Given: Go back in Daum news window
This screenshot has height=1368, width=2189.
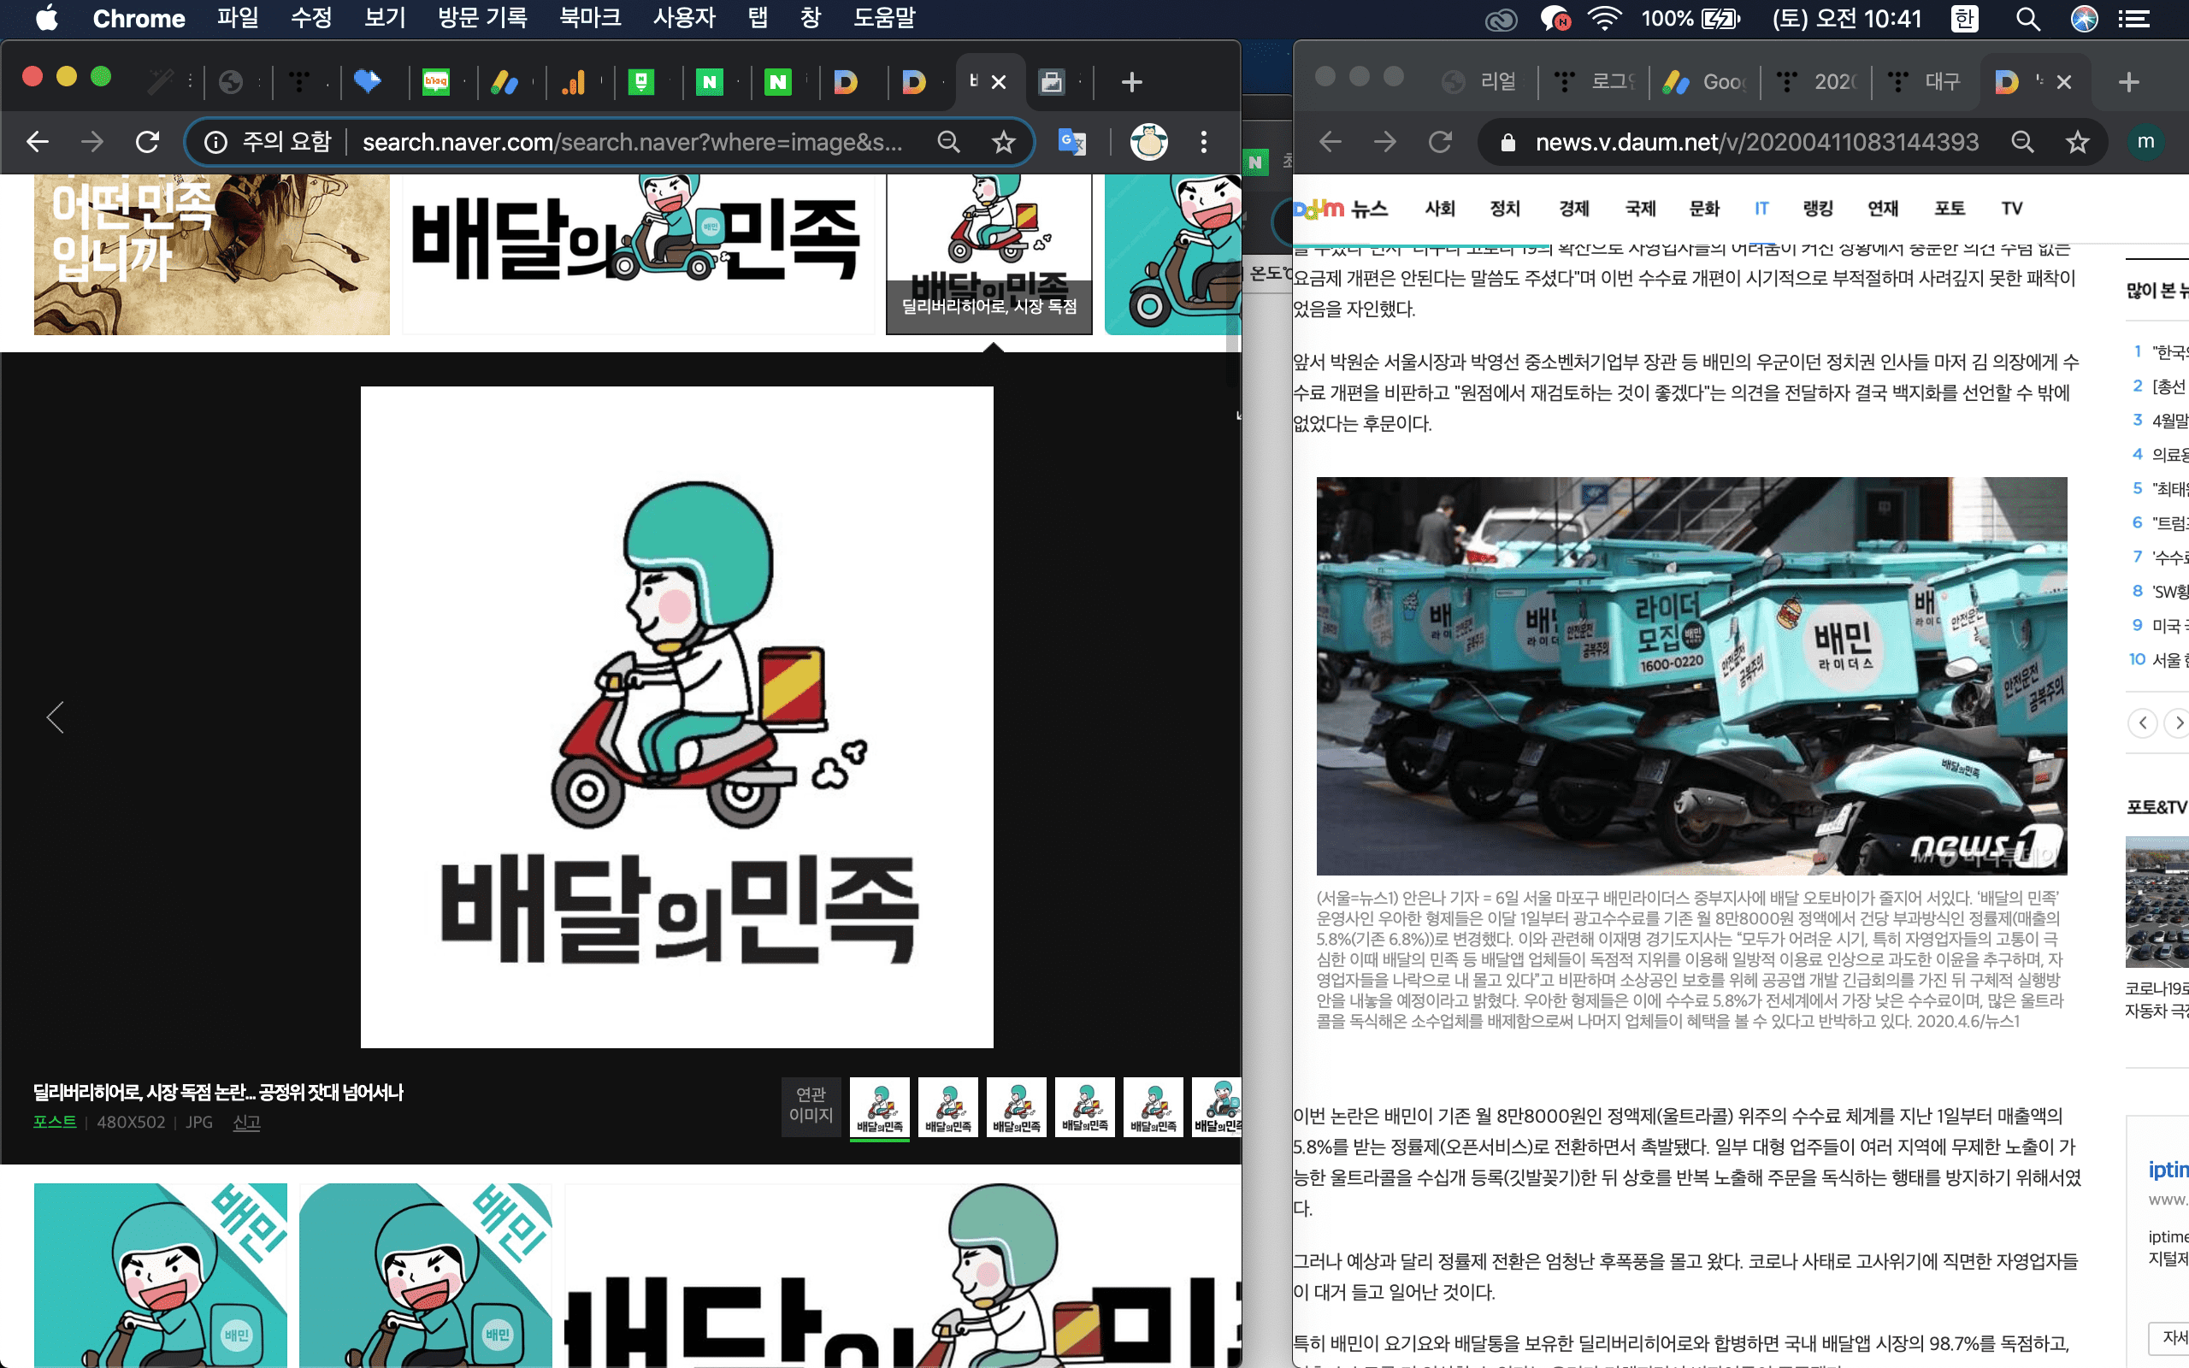Looking at the screenshot, I should 1330,142.
